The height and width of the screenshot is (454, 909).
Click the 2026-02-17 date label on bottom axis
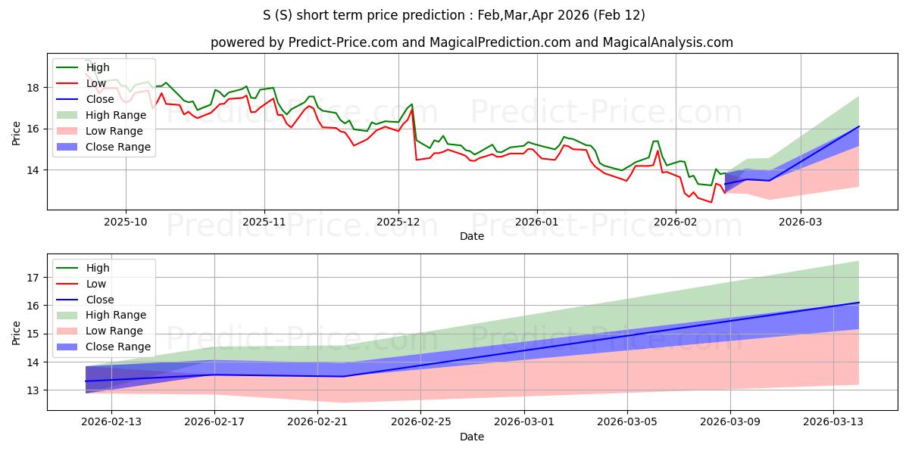click(x=214, y=423)
